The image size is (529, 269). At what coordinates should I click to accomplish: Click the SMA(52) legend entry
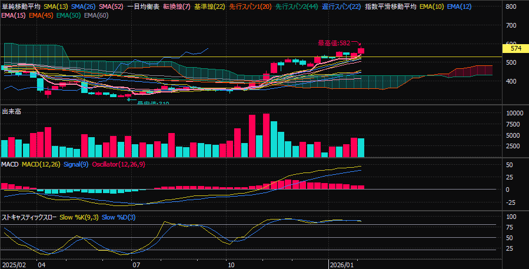(111, 6)
